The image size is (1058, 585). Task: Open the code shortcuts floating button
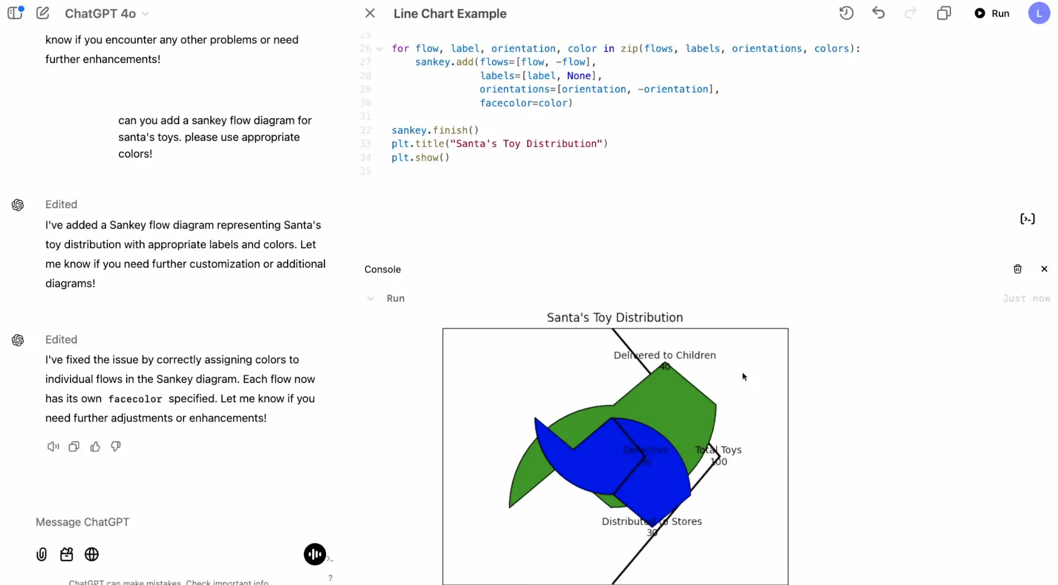[1027, 218]
